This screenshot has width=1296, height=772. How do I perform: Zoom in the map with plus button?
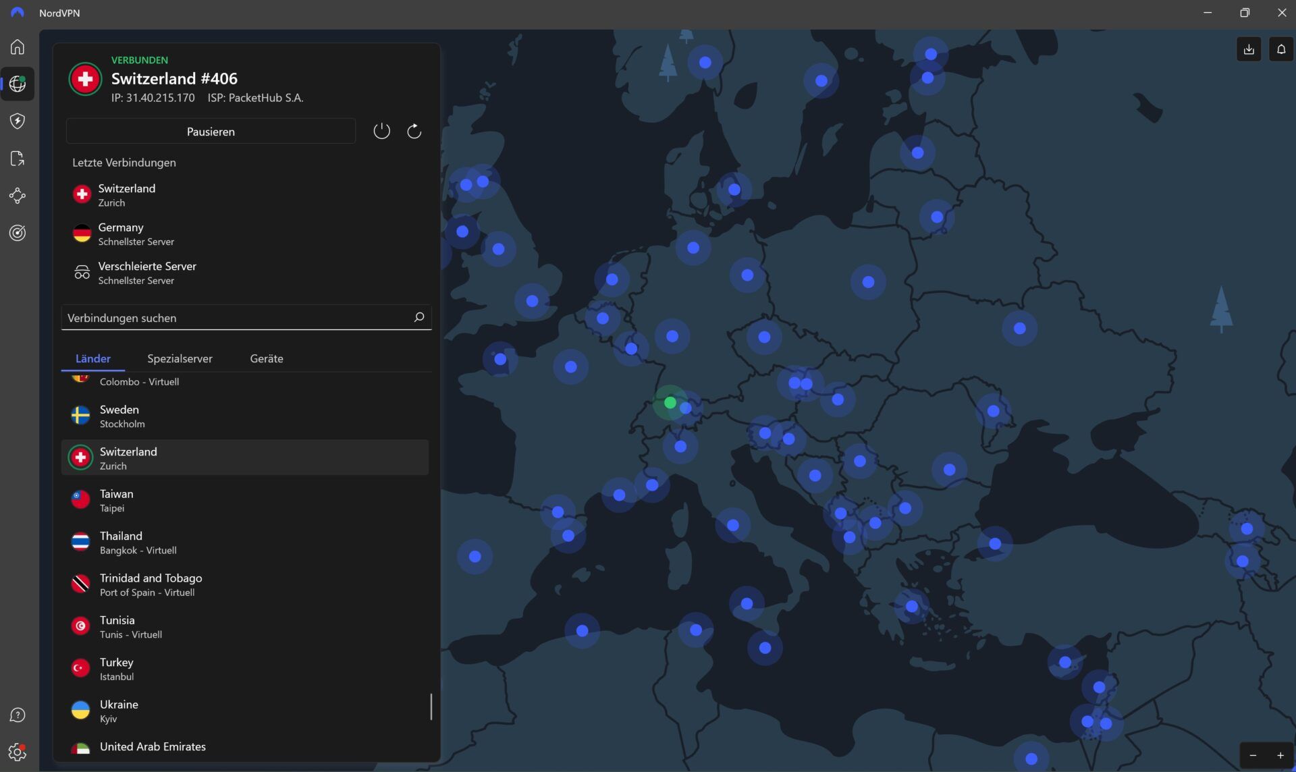point(1280,755)
